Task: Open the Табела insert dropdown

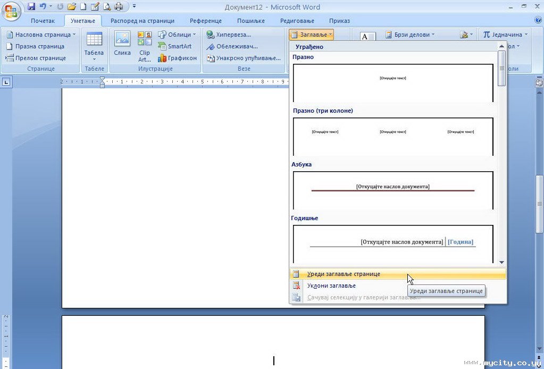Action: point(94,46)
